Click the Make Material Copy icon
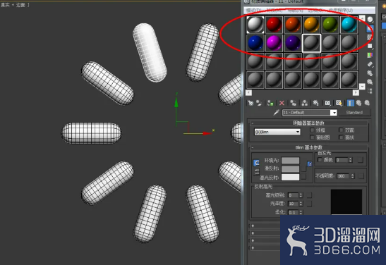 click(x=293, y=103)
